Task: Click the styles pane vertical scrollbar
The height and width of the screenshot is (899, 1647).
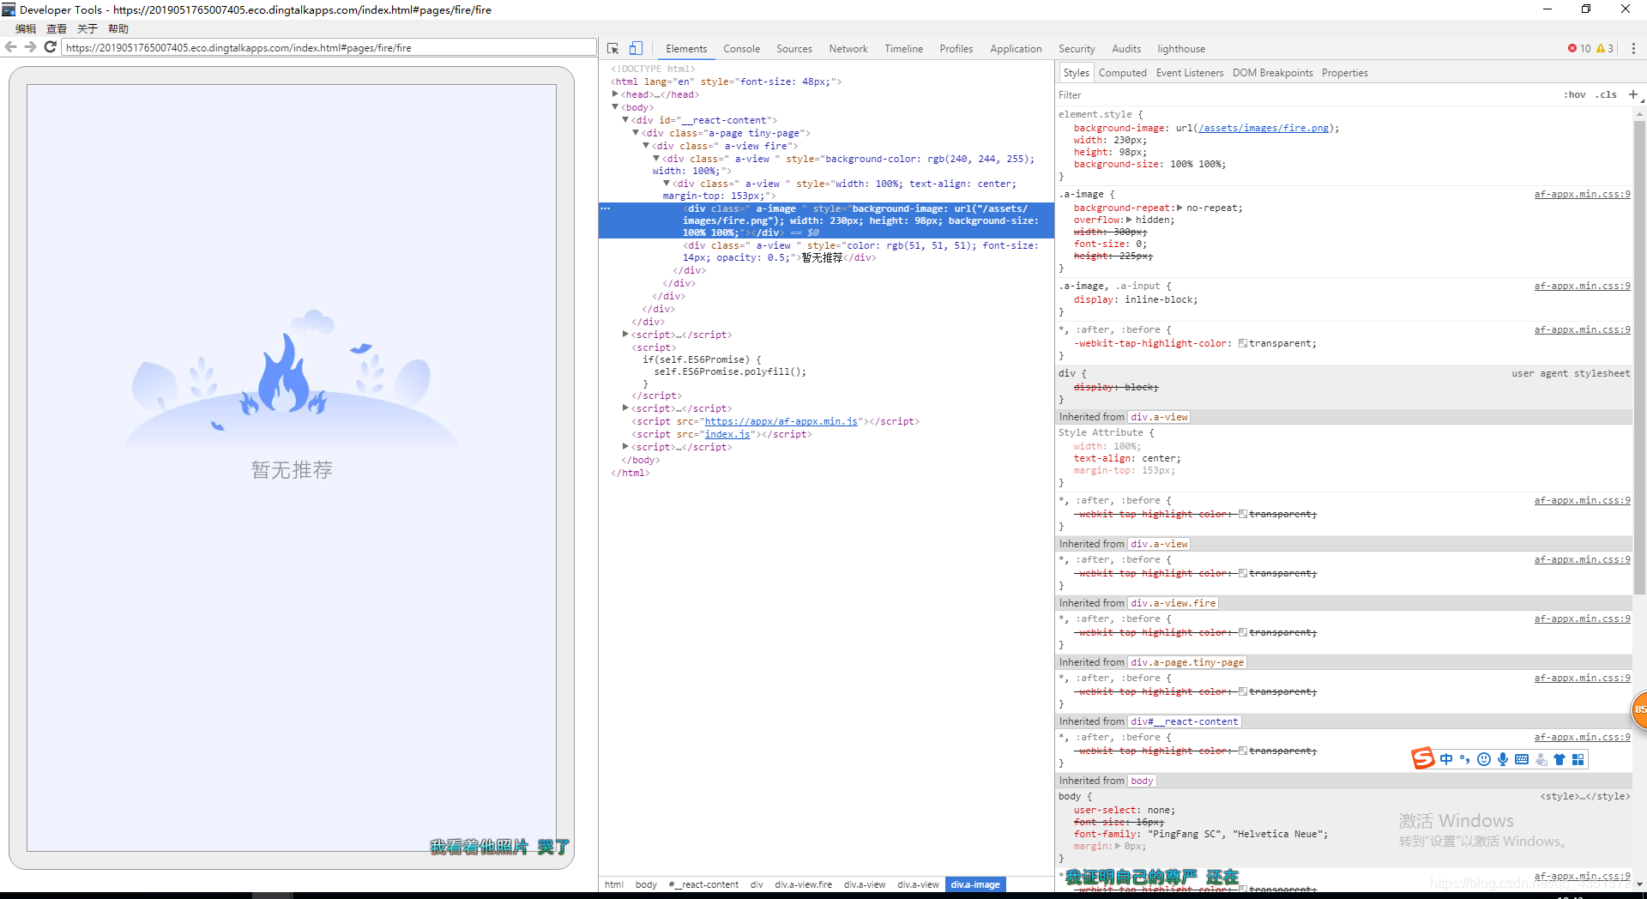Action: point(1639,356)
